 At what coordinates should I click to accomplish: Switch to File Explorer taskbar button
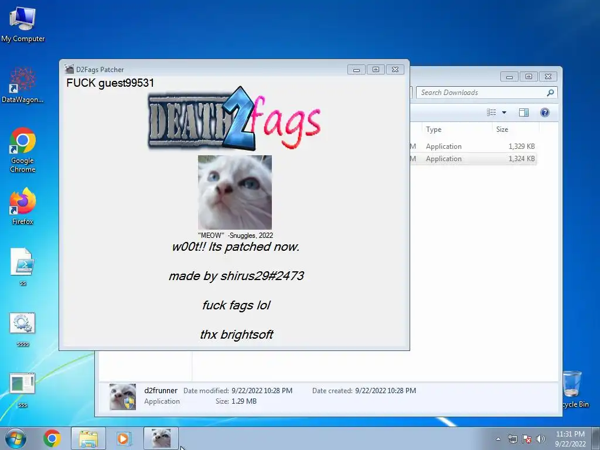(x=88, y=438)
